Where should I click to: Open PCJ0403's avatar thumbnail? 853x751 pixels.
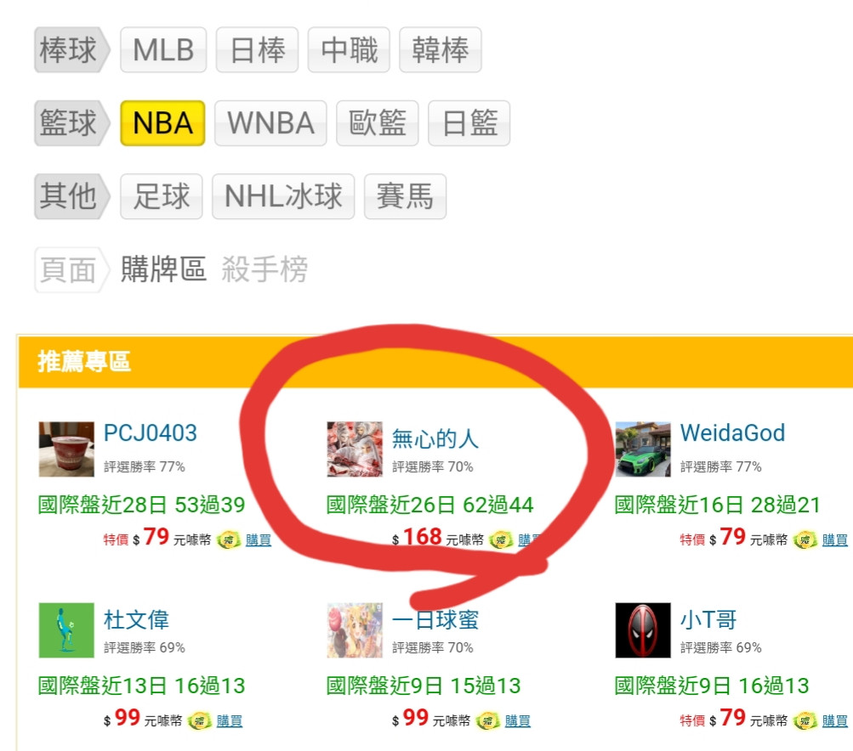click(66, 449)
